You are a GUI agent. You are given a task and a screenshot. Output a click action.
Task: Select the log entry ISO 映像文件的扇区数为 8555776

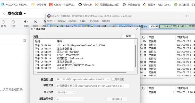75,65
